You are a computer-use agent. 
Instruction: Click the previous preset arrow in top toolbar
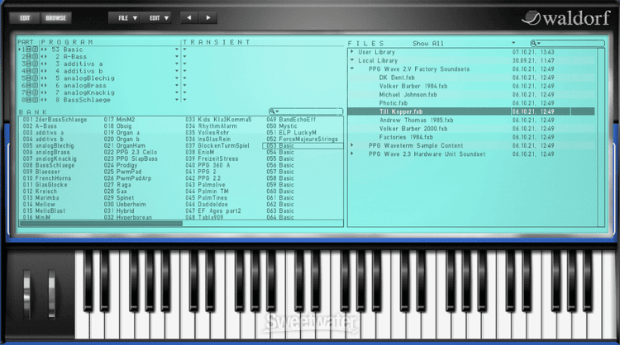[x=189, y=17]
